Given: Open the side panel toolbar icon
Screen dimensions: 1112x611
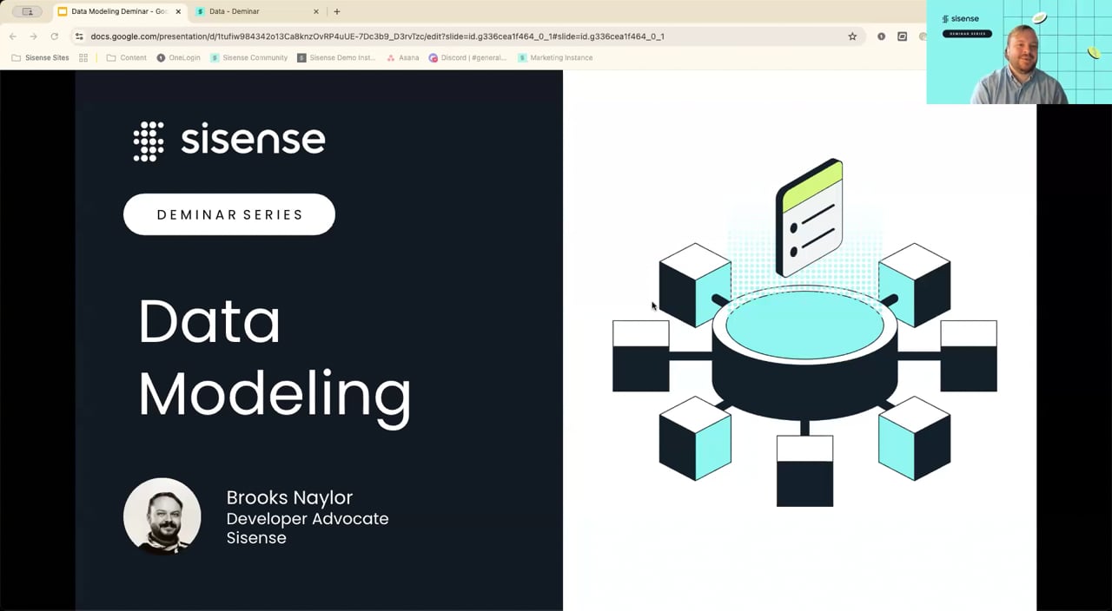Looking at the screenshot, I should [x=902, y=36].
